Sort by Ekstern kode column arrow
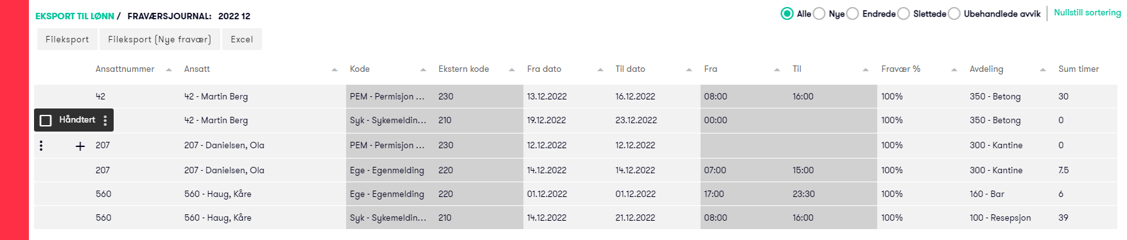This screenshot has width=1127, height=240. point(512,69)
